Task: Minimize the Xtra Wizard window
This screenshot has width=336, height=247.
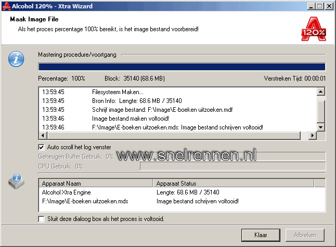Action: click(x=312, y=6)
